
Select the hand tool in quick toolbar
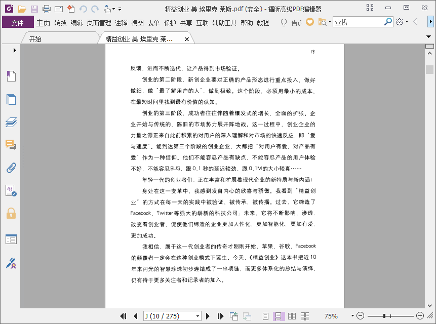(x=107, y=9)
